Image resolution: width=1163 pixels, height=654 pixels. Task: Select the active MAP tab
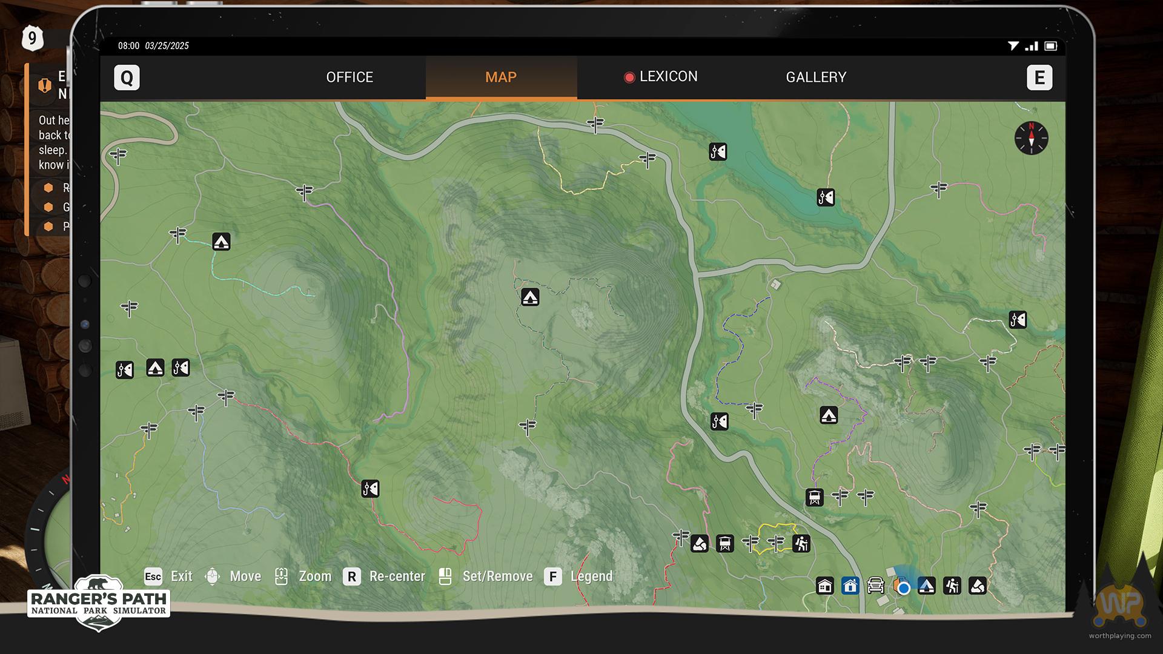click(501, 78)
